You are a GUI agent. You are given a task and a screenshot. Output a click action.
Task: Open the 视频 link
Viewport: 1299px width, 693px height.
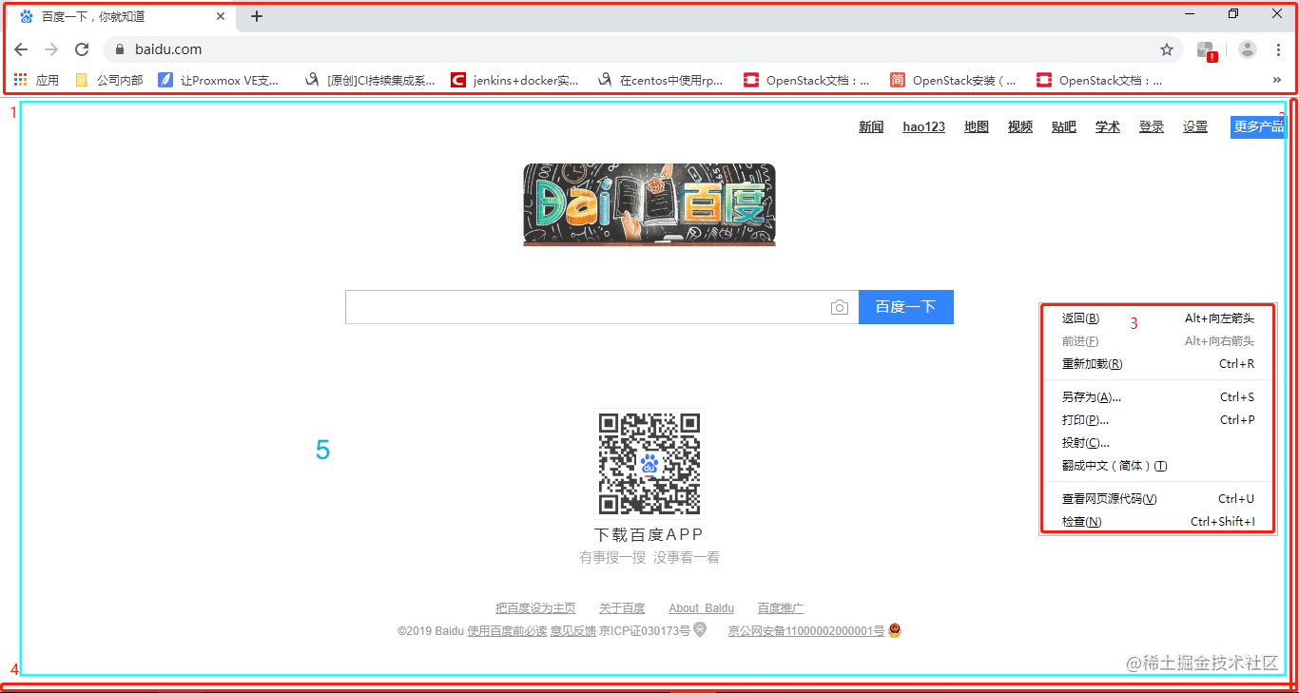[1020, 127]
